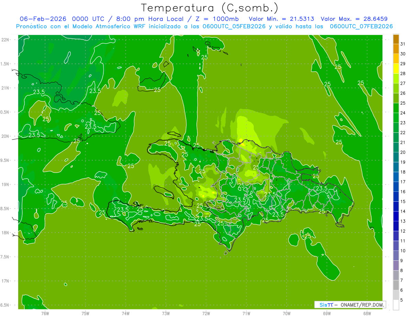Click the '70W' longitude axis label
412x318 pixels.
pyautogui.click(x=287, y=313)
